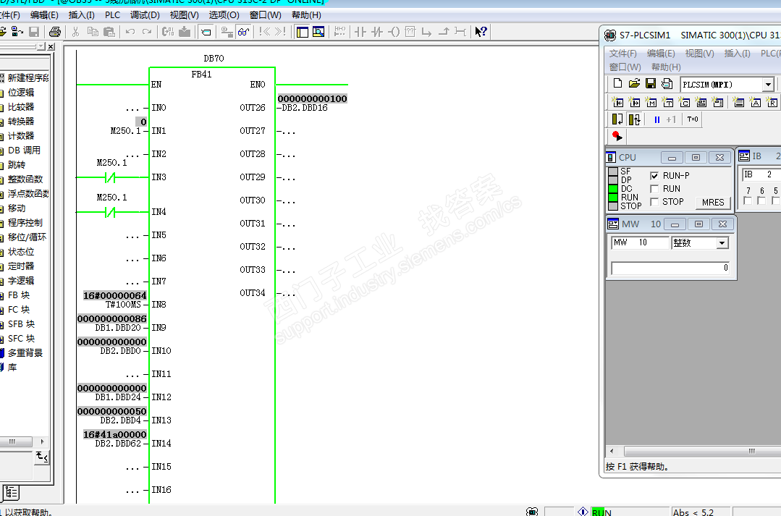Open the 视图(V) menu in PLCSIM window
Screen dimensions: 781x516
click(699, 54)
